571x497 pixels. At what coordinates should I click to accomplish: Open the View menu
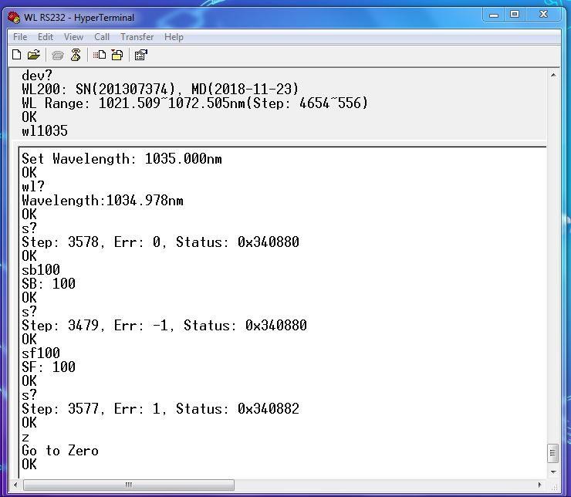[x=73, y=36]
